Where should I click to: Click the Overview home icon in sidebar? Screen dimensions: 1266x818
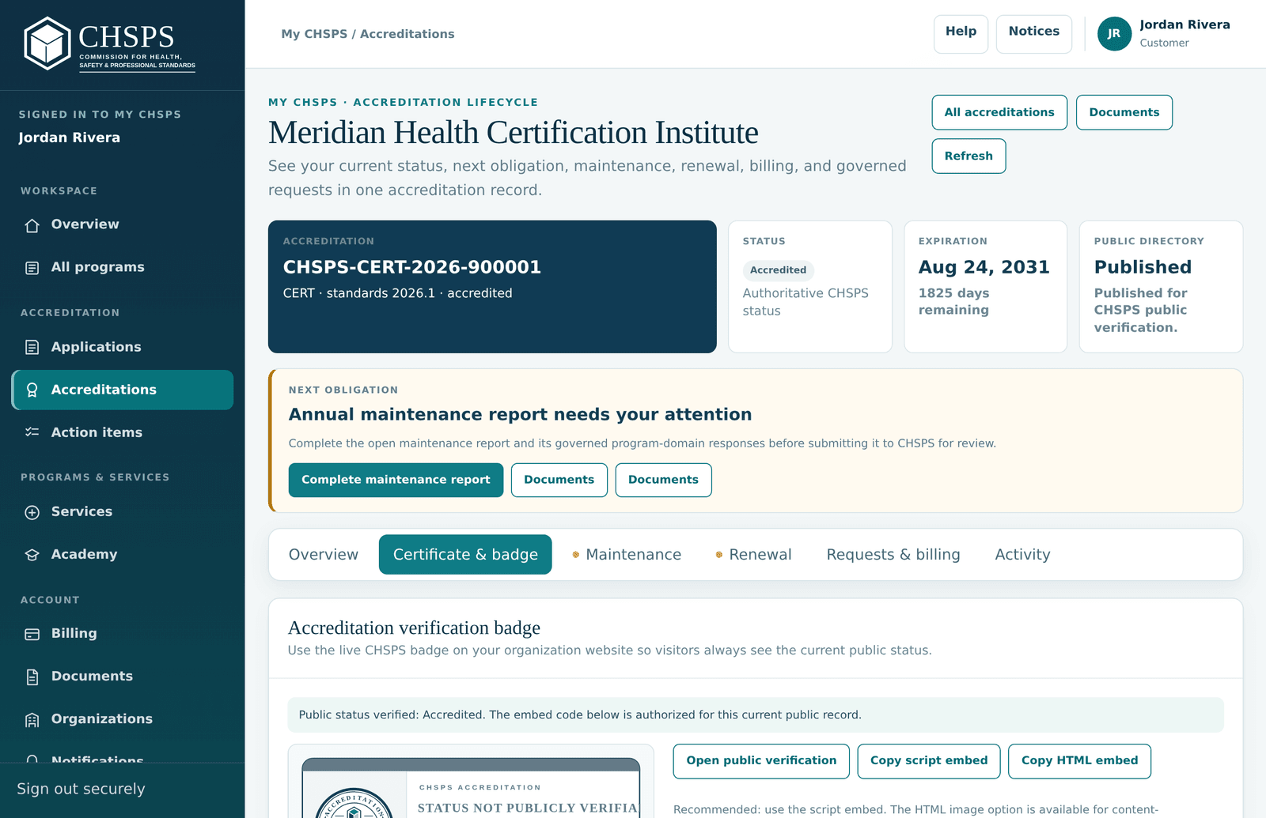(32, 225)
